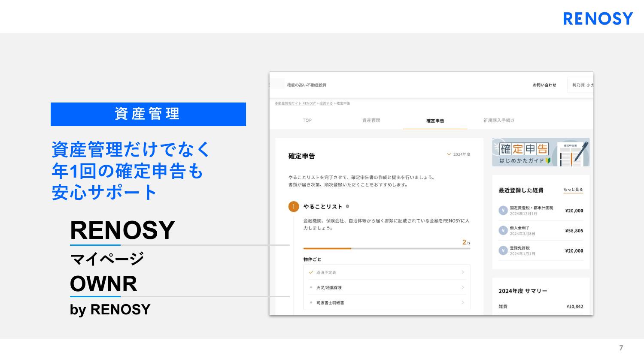Screen dimensions: 644x362
Task: Click the bullet marker for 司法書士明細書
Action: click(x=311, y=302)
